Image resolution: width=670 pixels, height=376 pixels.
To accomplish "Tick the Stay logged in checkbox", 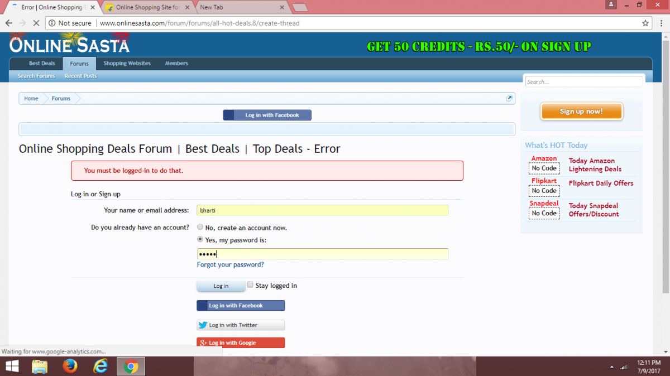I will click(x=250, y=285).
